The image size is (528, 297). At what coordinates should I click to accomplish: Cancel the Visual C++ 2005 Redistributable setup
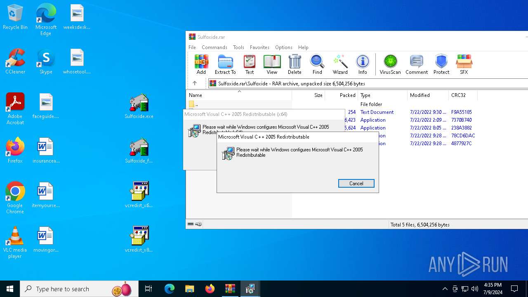point(356,184)
